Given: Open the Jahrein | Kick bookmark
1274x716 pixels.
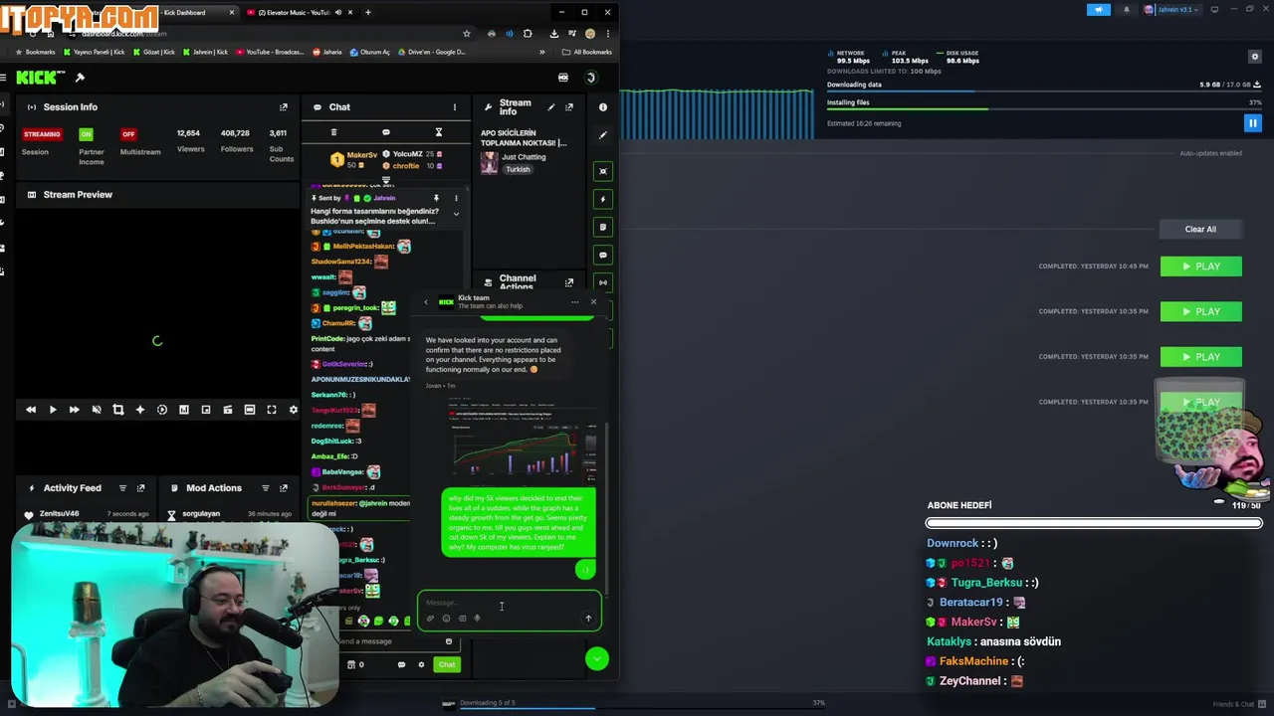Looking at the screenshot, I should tap(205, 52).
